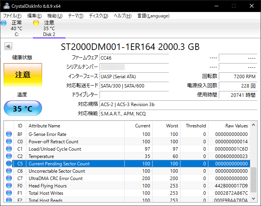Click the interface field UASP (Serial ATA)
Image resolution: width=261 pixels, height=206 pixels.
pos(134,77)
